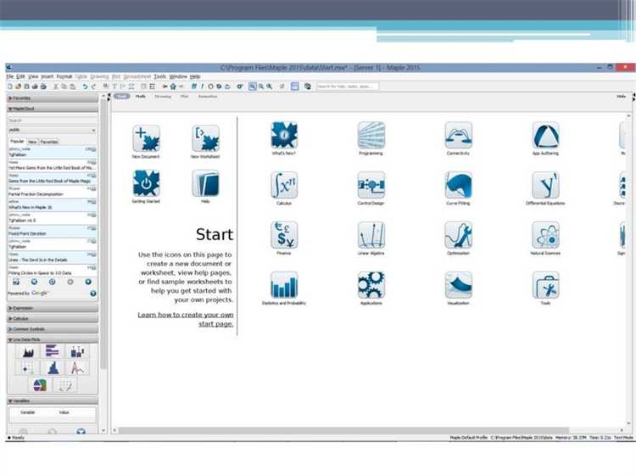Open the New Worksheet start icon
Image resolution: width=636 pixels, height=476 pixels.
pyautogui.click(x=206, y=139)
